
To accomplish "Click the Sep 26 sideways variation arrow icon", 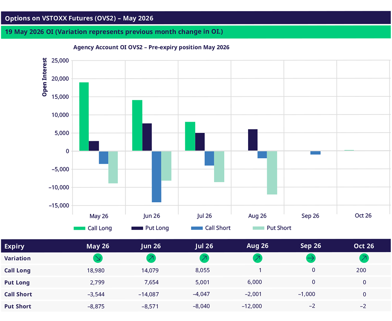I will coord(311,258).
